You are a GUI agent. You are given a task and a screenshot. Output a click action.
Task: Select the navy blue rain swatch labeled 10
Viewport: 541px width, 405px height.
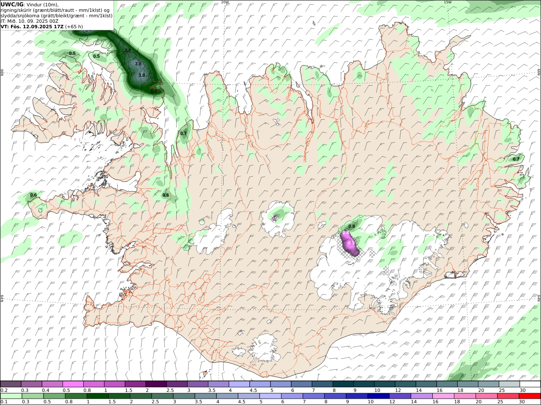378,396
